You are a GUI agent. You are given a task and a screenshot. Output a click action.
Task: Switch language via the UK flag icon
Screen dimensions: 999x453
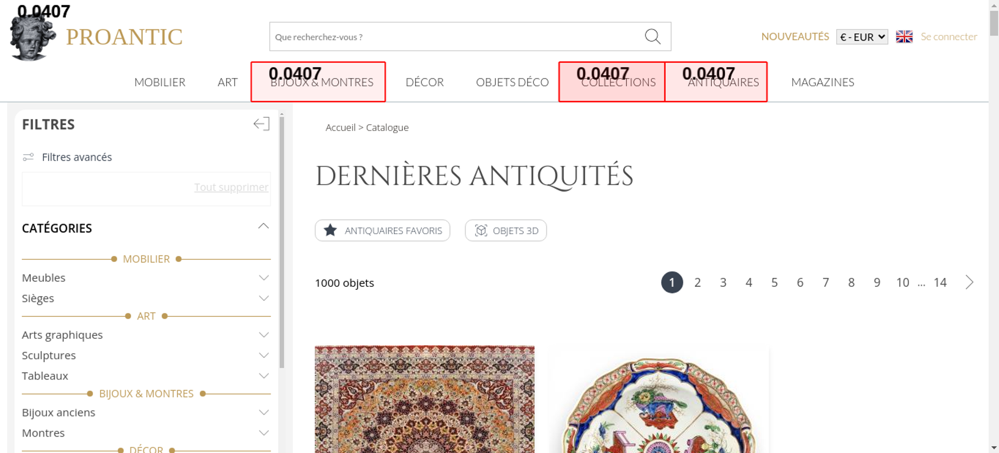904,37
